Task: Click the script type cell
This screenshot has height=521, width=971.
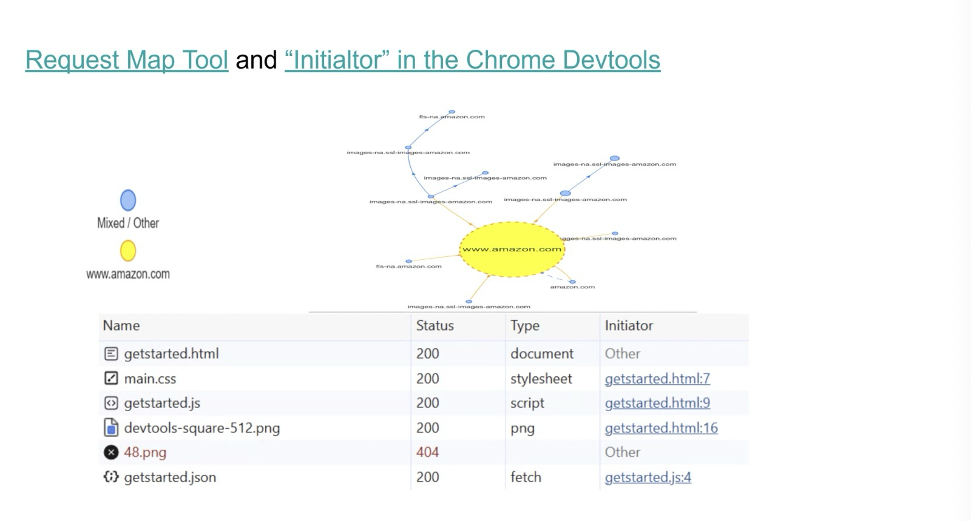Action: pos(527,403)
